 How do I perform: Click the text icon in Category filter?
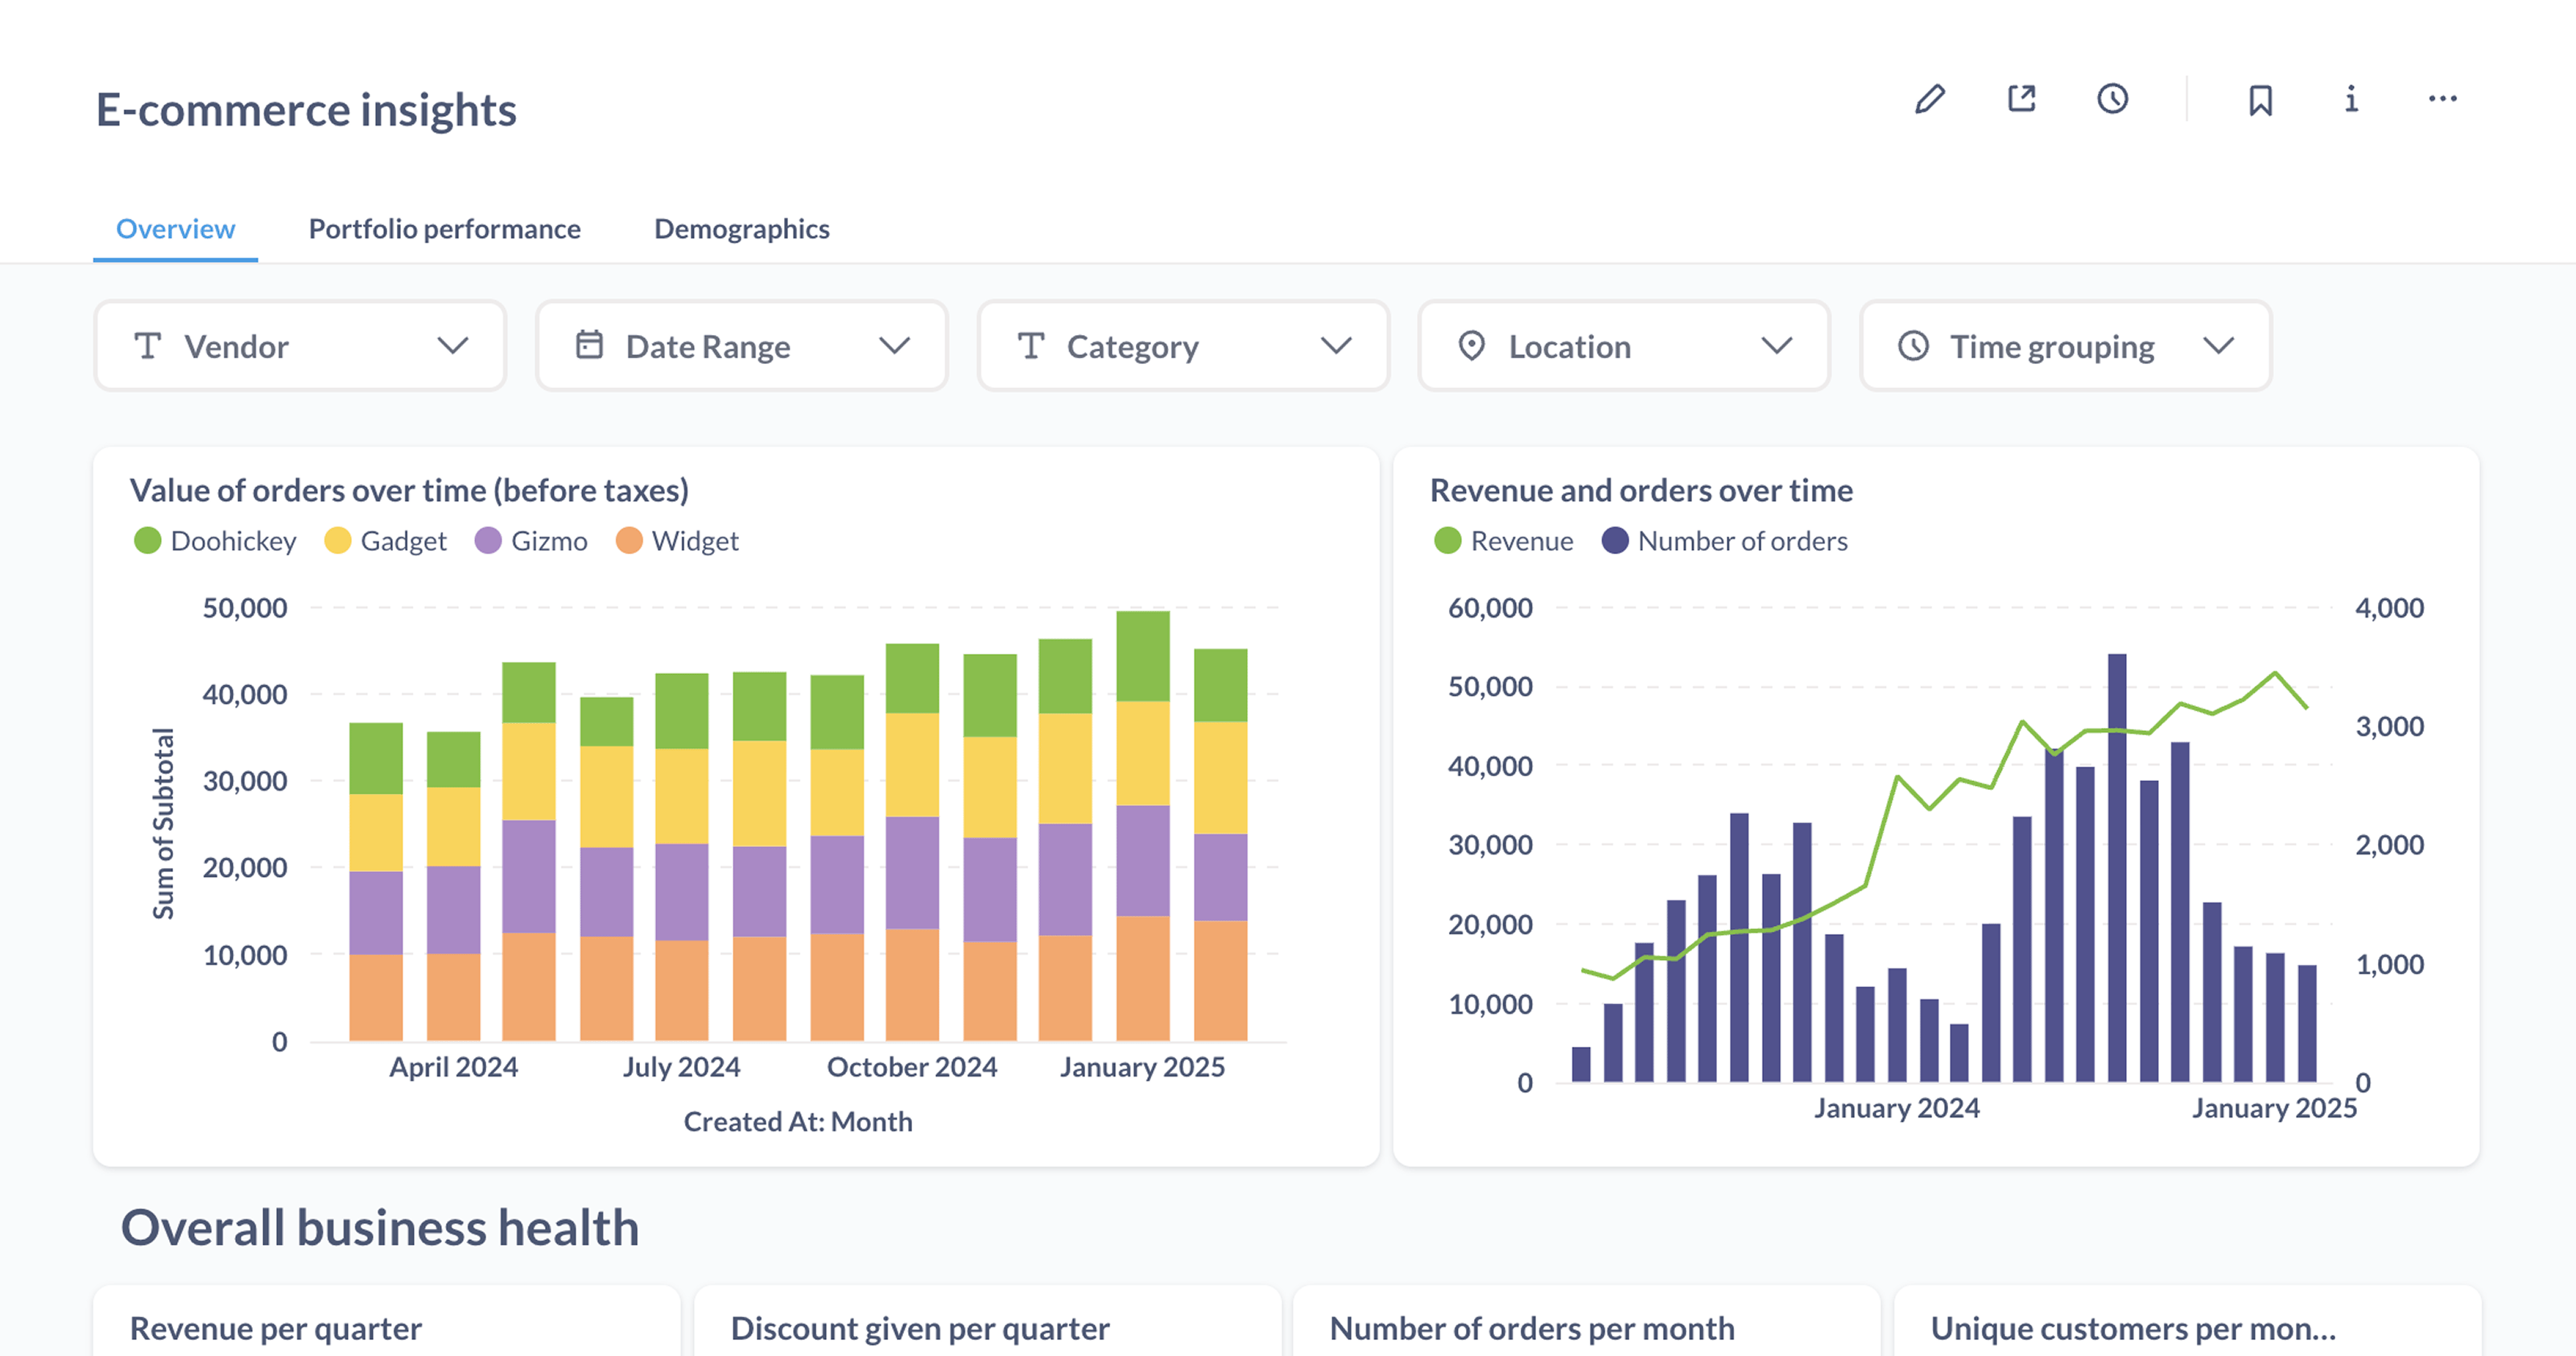click(x=1031, y=346)
